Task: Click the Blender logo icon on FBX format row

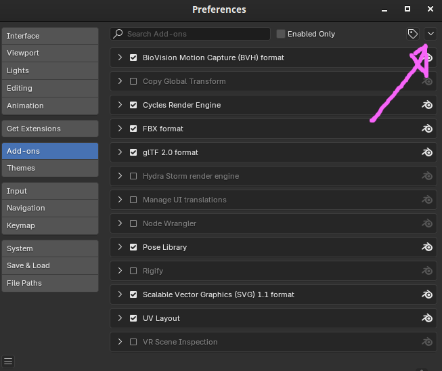Action: (427, 129)
